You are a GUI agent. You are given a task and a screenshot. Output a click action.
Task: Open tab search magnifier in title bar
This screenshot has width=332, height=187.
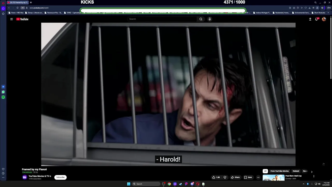pos(315,2)
